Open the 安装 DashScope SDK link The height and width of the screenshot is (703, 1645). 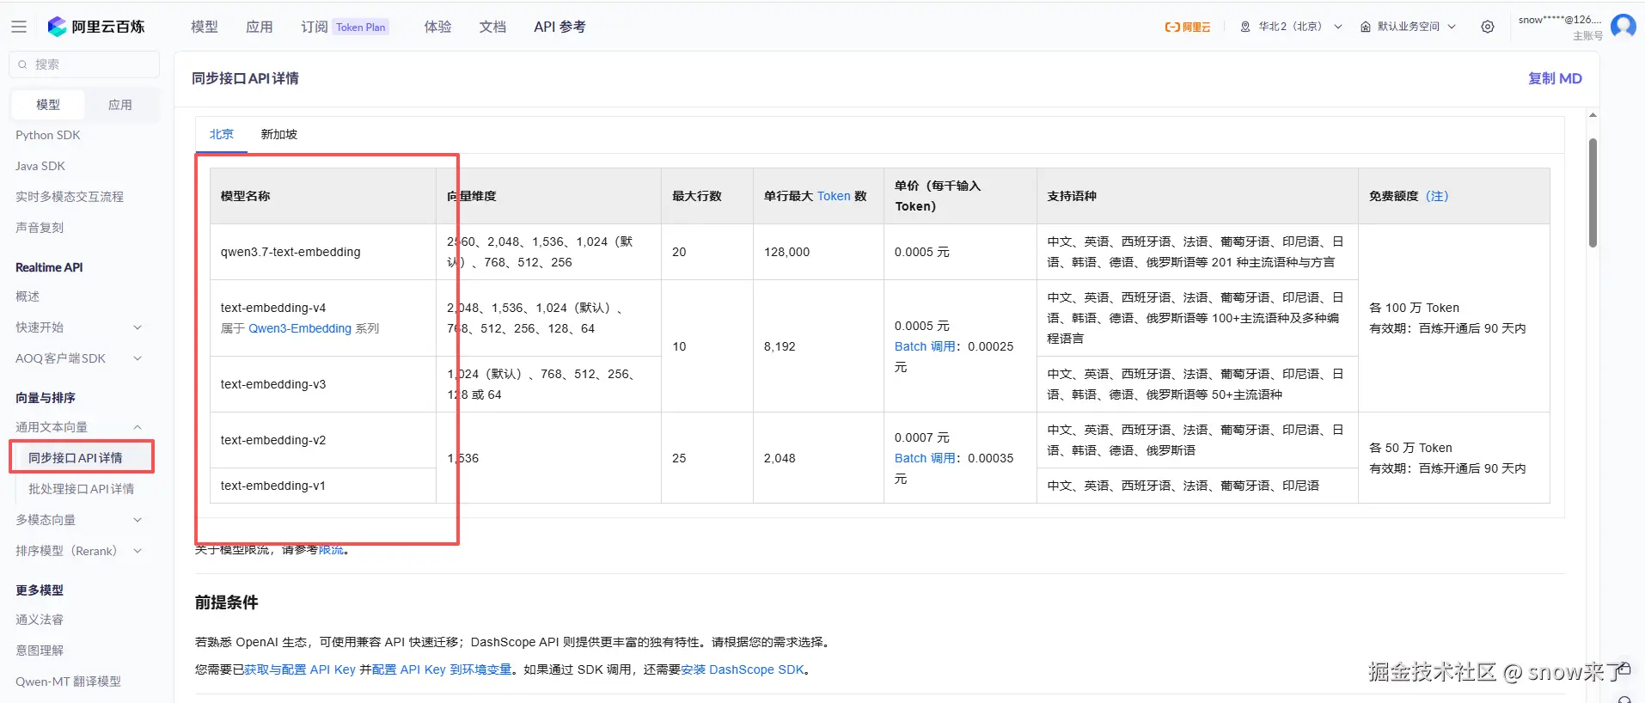tap(743, 669)
